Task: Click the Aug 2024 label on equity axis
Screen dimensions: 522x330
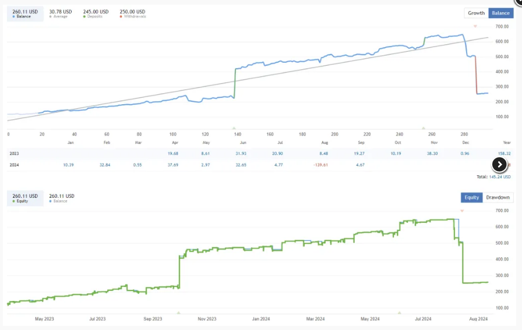Action: [478, 319]
